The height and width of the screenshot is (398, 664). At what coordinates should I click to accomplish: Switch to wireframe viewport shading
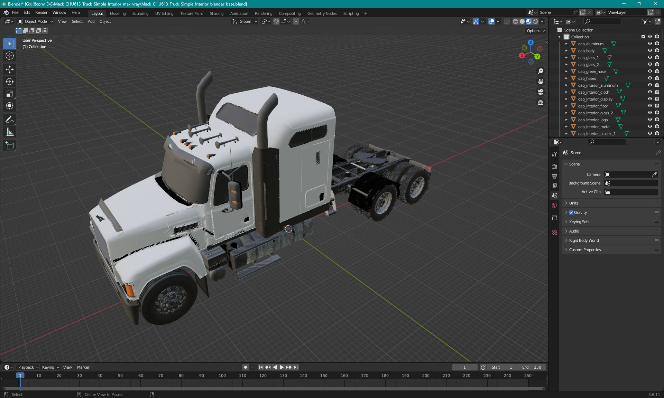(x=516, y=21)
